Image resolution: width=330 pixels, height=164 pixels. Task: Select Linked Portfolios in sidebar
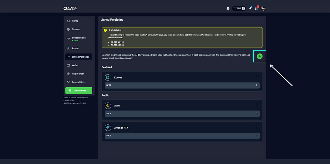pos(79,57)
